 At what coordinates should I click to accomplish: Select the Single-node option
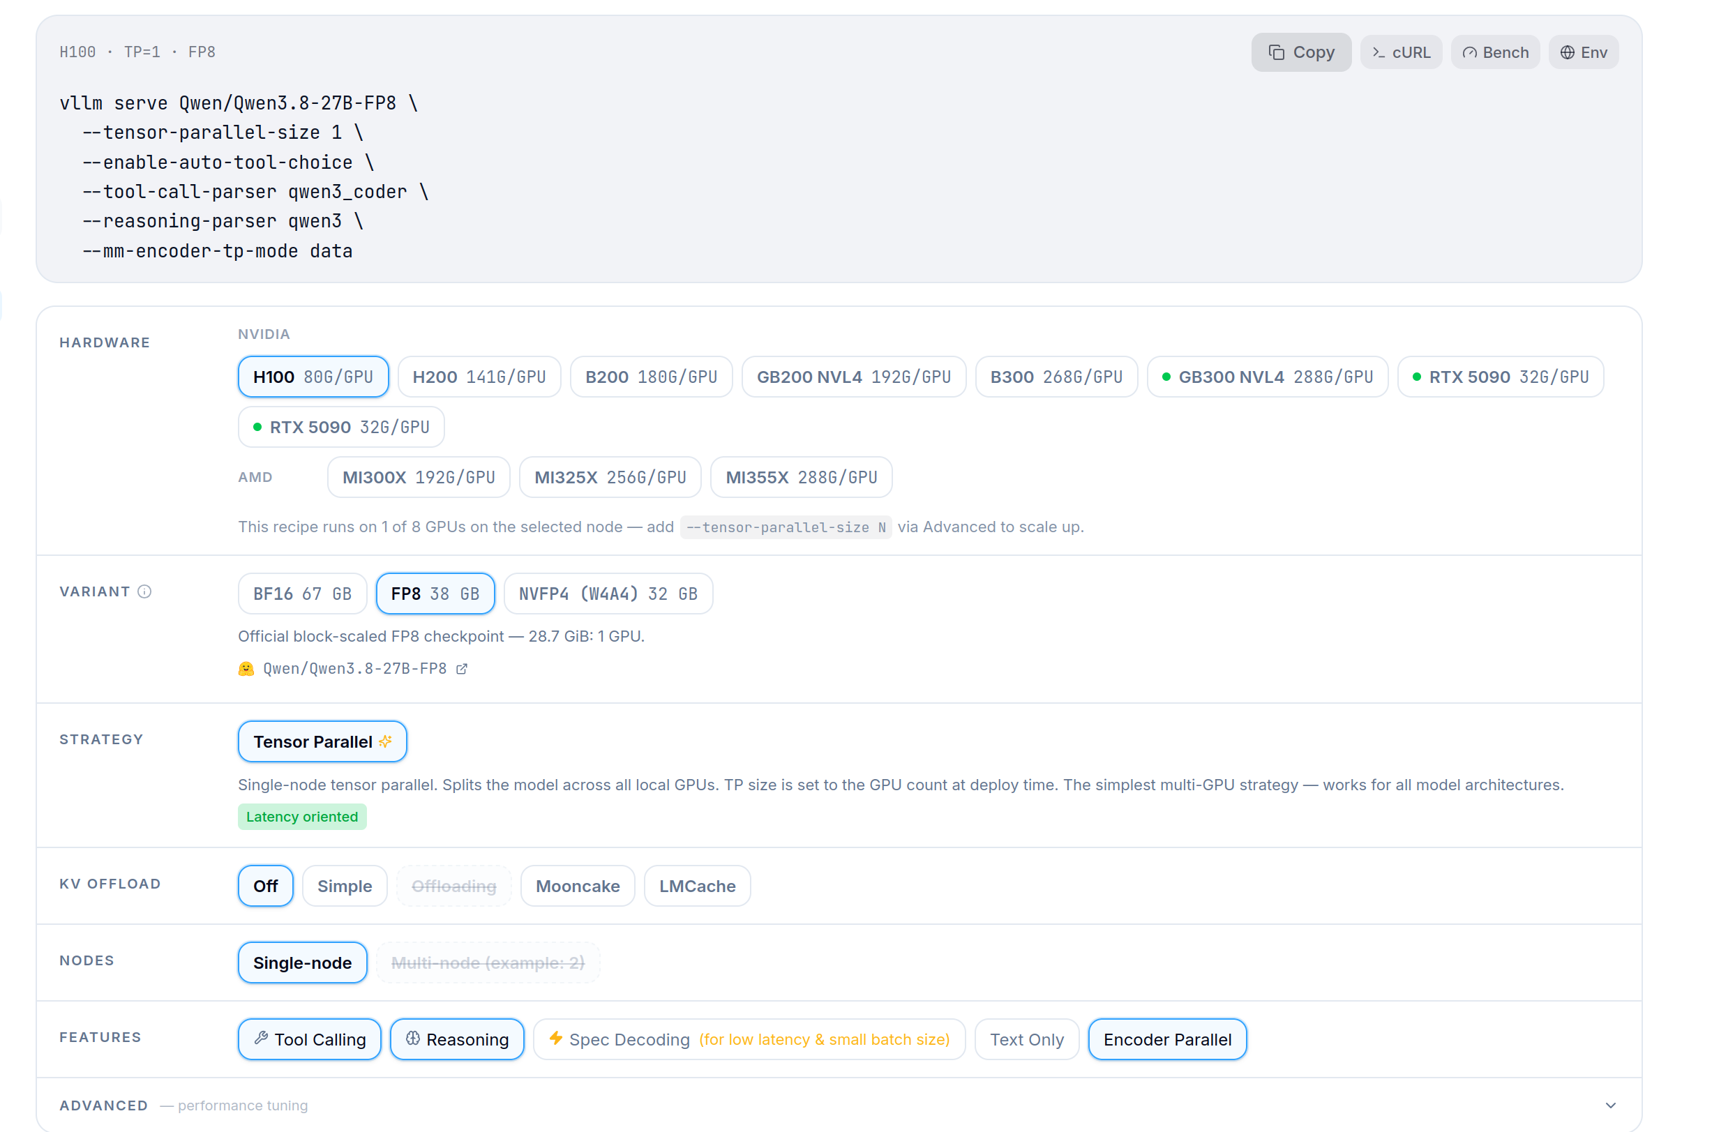pyautogui.click(x=303, y=963)
